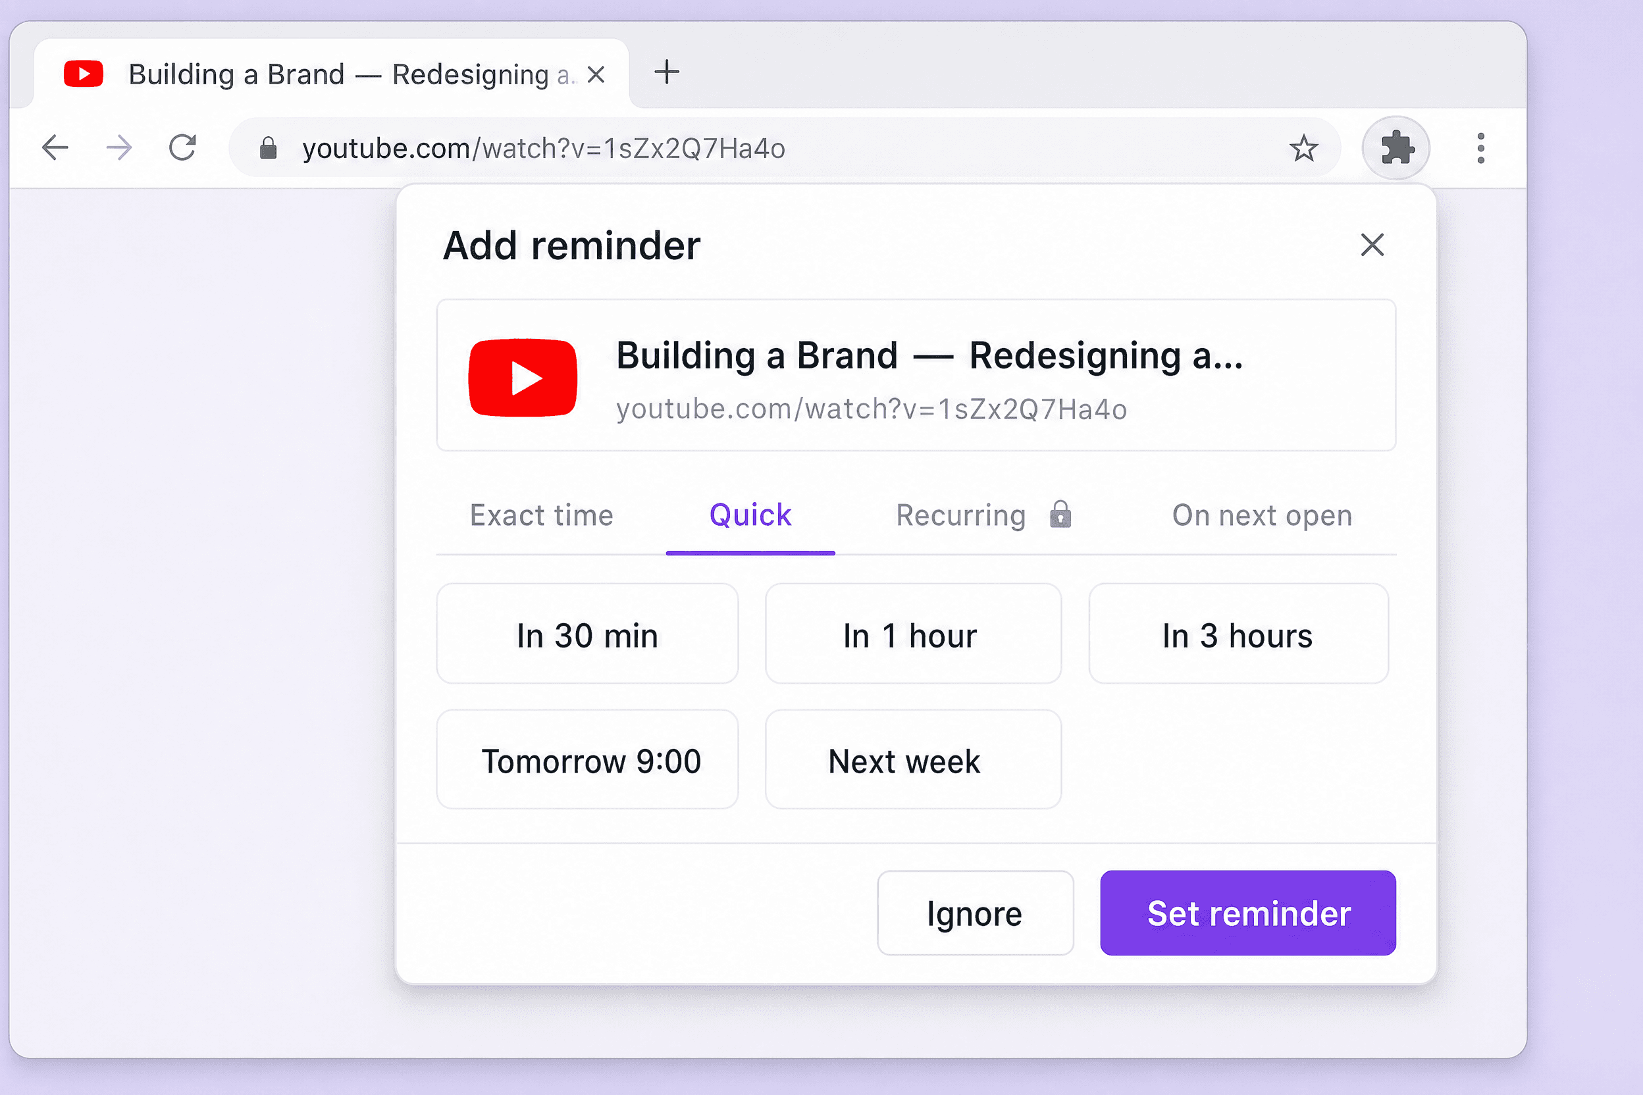This screenshot has width=1643, height=1095.
Task: Choose the In 1 hour option
Action: pyautogui.click(x=912, y=634)
